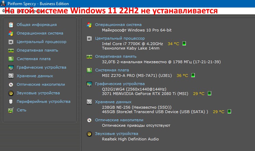Click the Звуковые устройства heading in the summary panel
Viewport: 255px width, 151px height.
[116, 134]
